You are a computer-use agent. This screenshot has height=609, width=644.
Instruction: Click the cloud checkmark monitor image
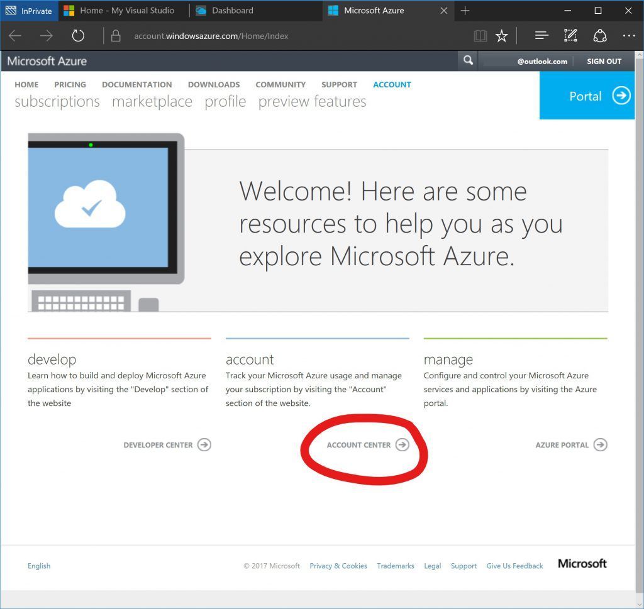[106, 222]
